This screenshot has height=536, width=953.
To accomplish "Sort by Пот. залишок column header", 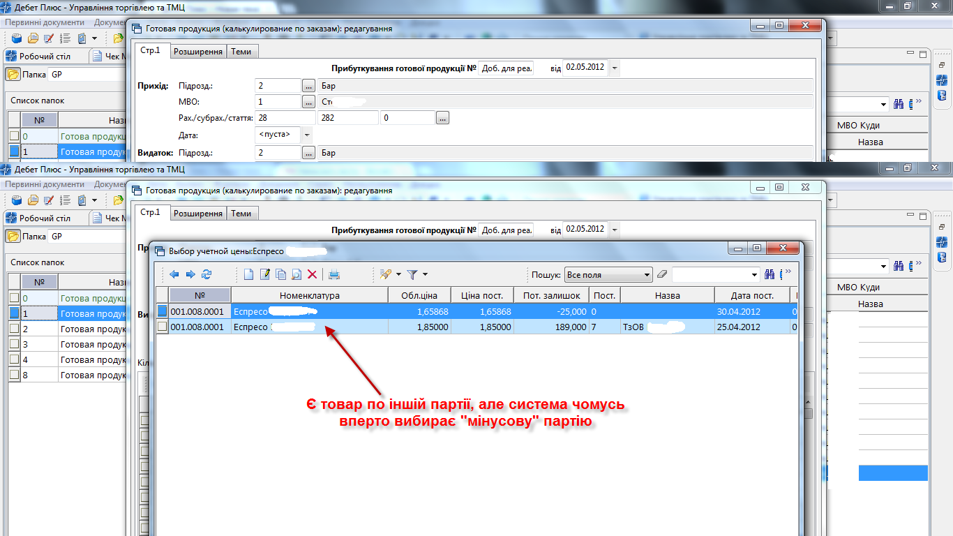I will click(x=551, y=295).
